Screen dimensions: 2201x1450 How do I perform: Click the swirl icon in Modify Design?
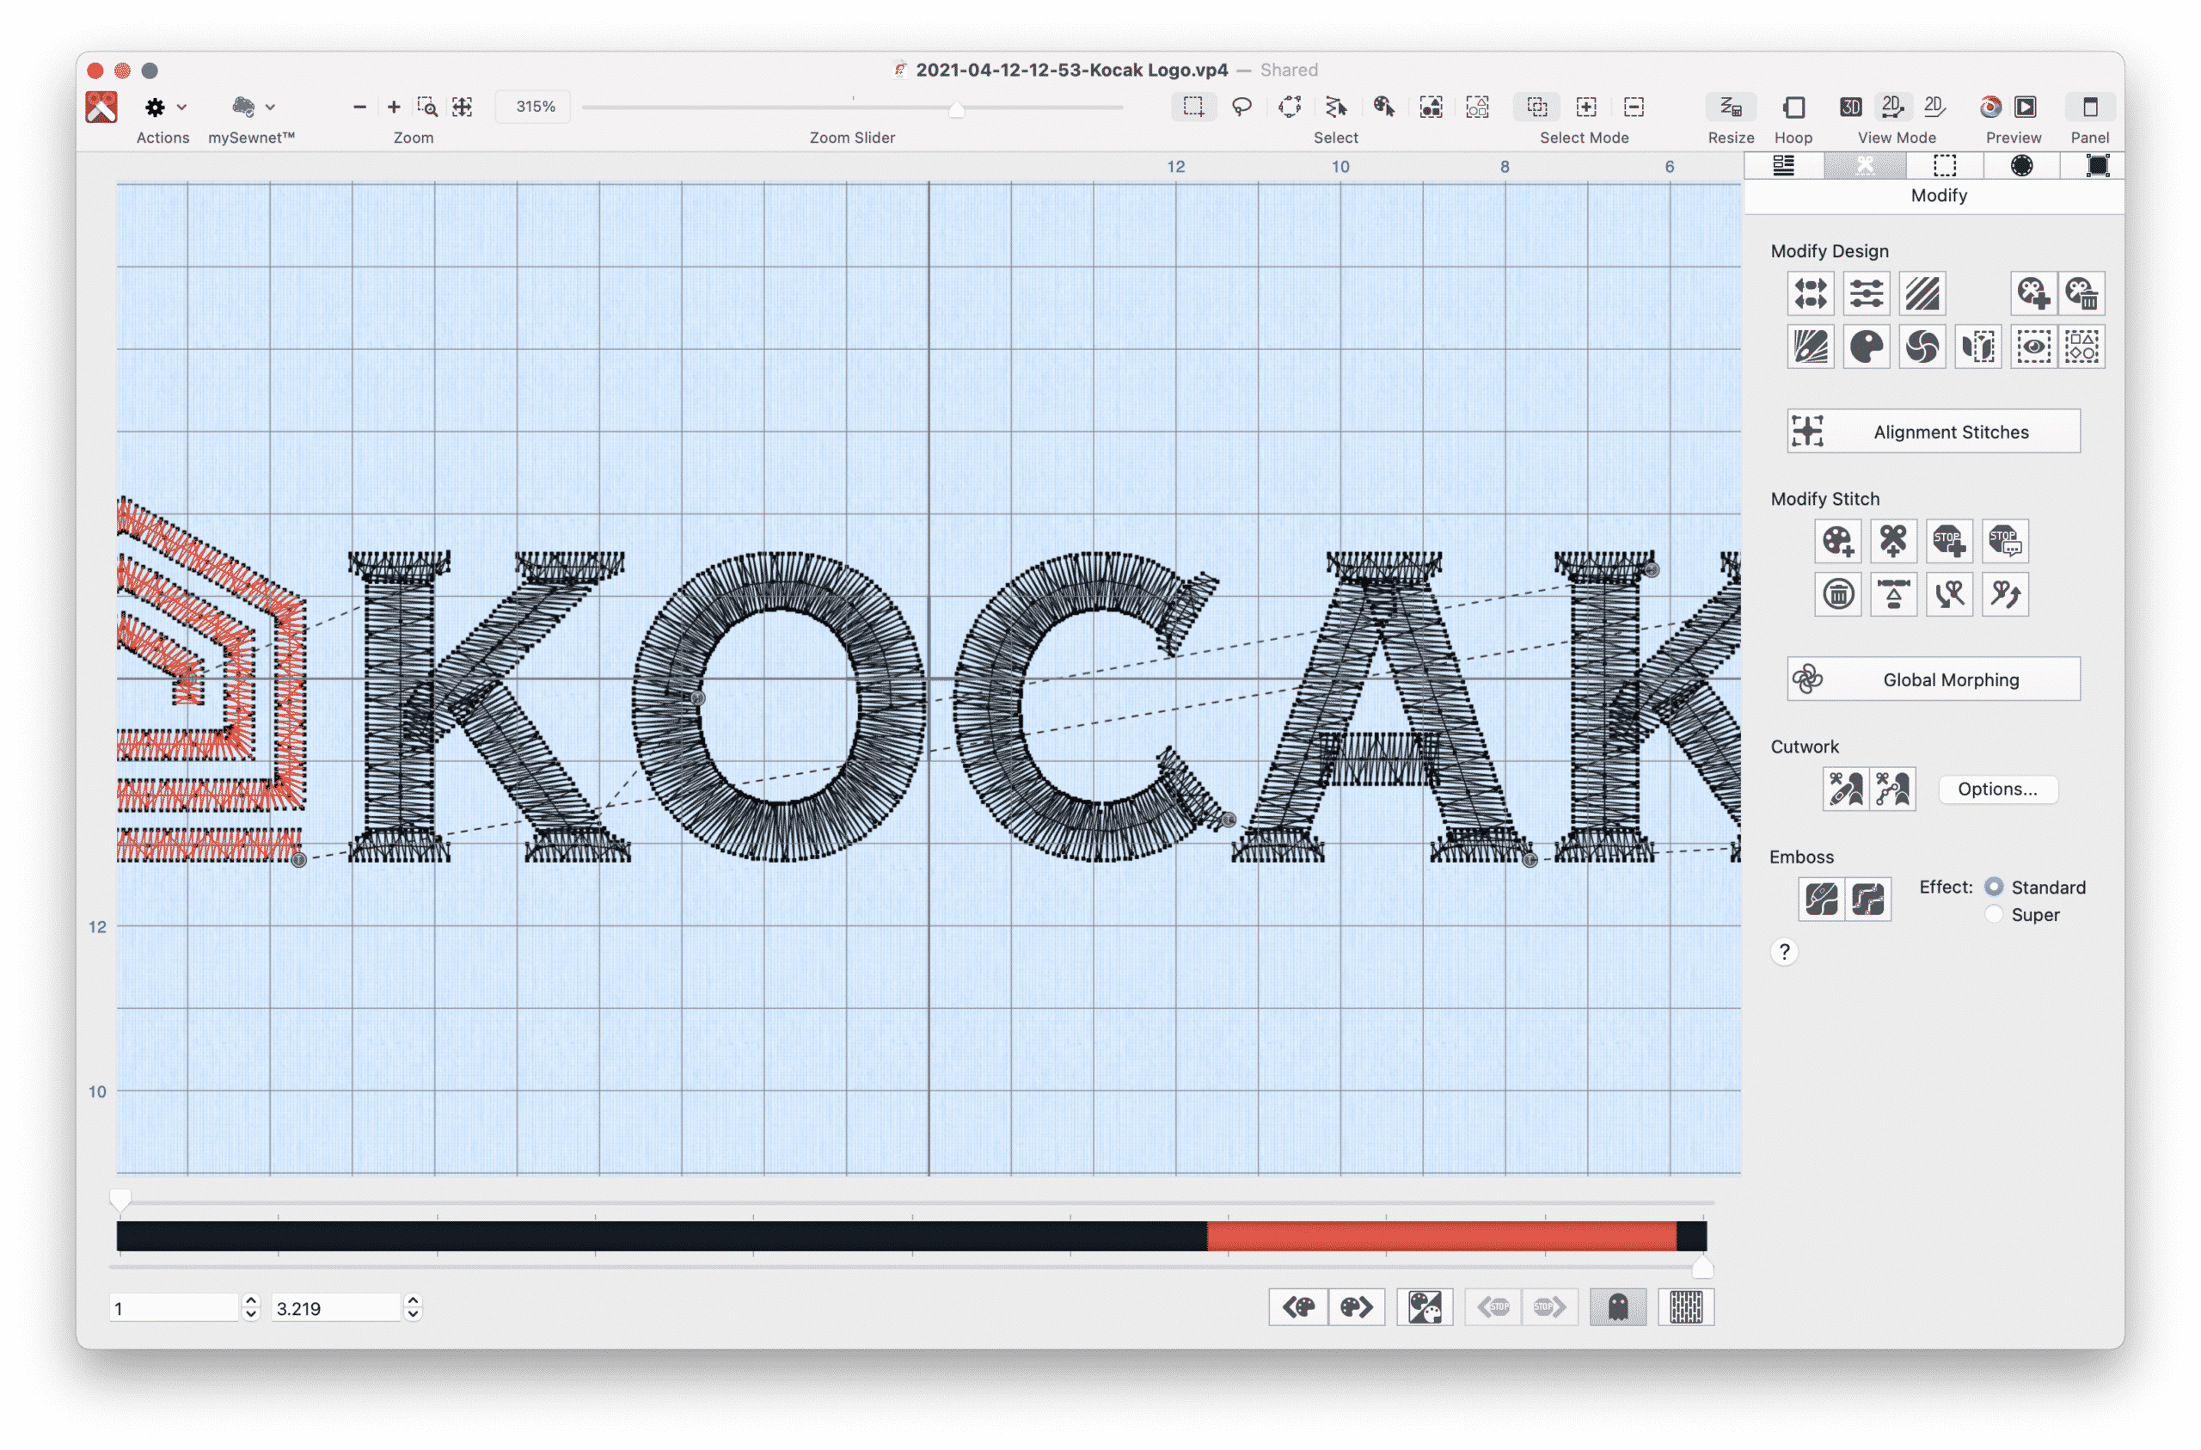1922,347
